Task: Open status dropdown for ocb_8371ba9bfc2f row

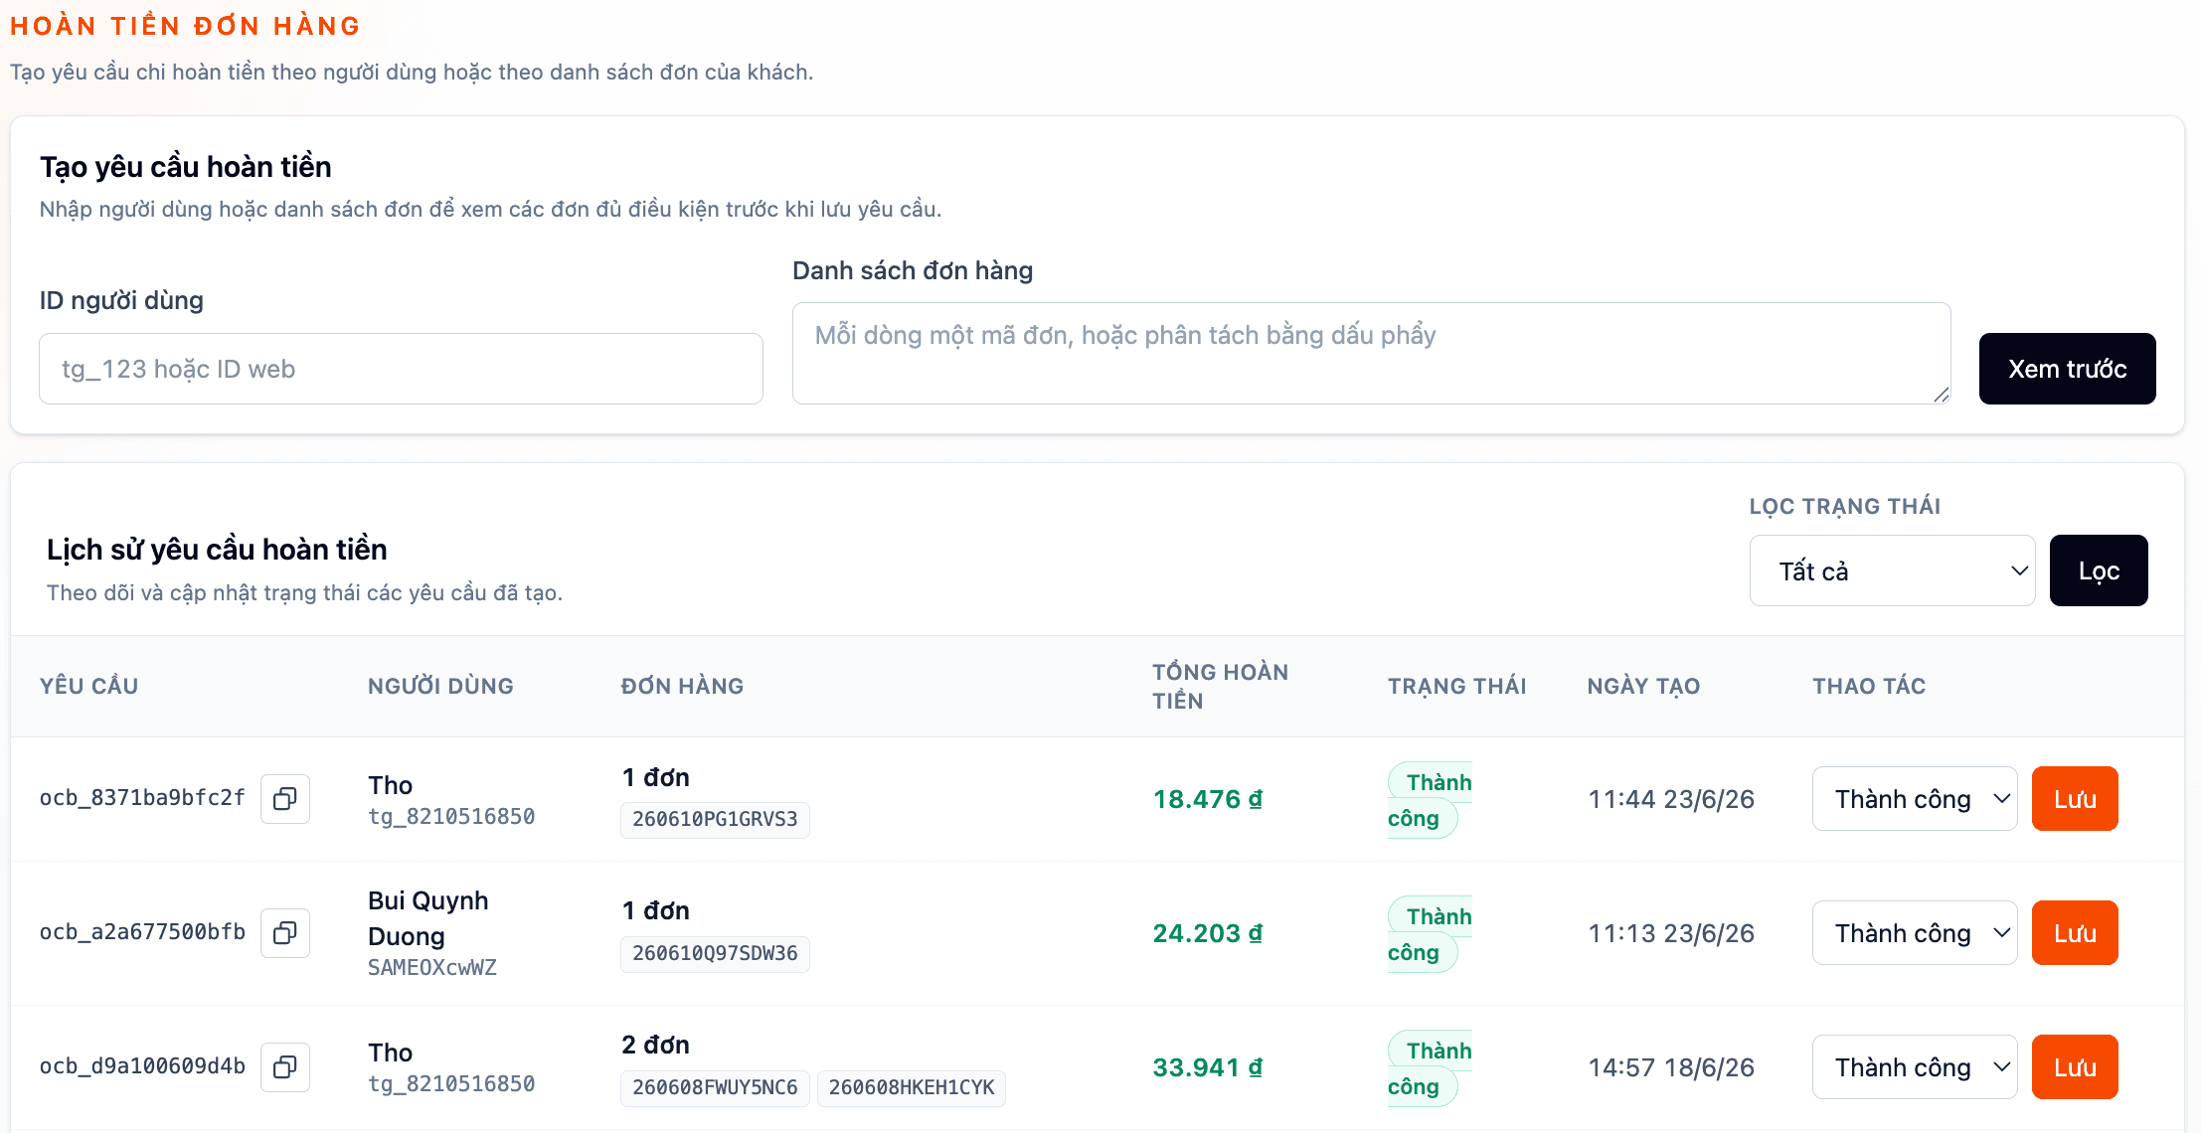Action: pyautogui.click(x=1915, y=799)
